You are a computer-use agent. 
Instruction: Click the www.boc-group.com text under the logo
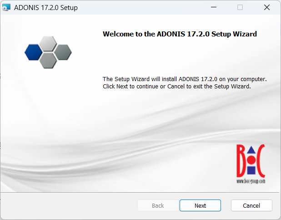click(251, 181)
